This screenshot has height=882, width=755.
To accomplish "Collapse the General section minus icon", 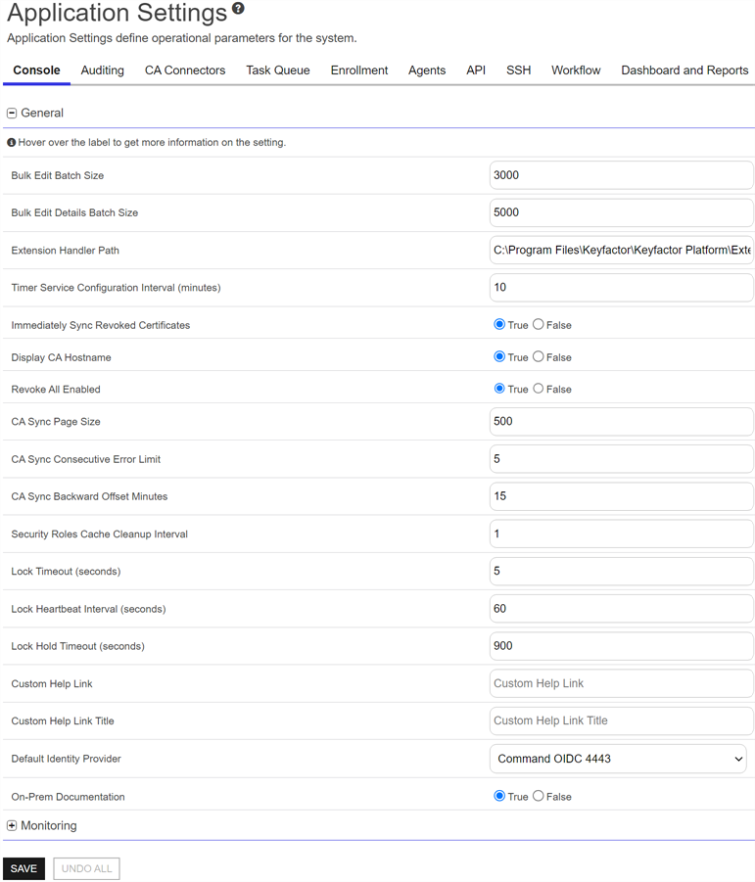I will 11,113.
